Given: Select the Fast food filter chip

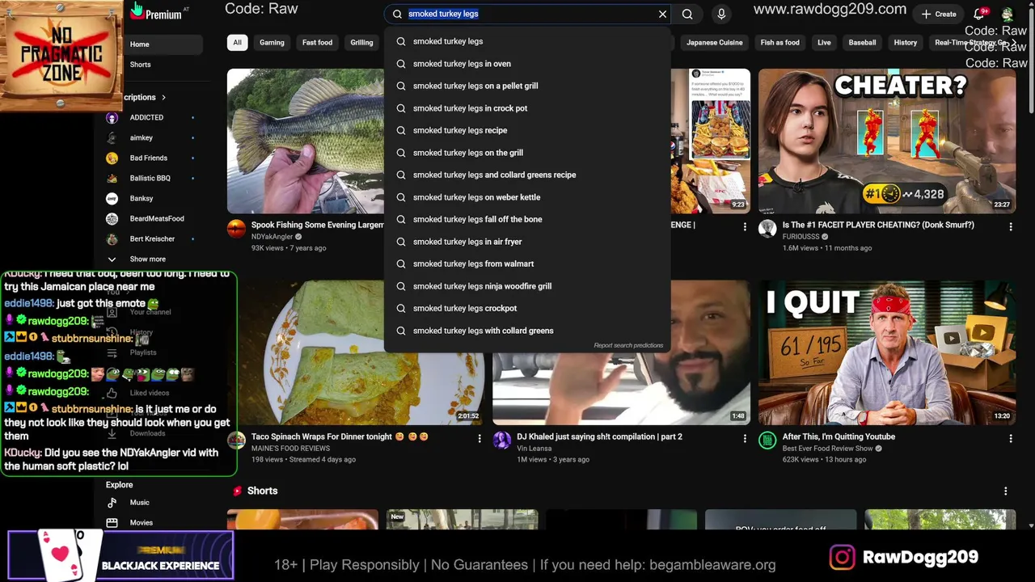Looking at the screenshot, I should (317, 42).
